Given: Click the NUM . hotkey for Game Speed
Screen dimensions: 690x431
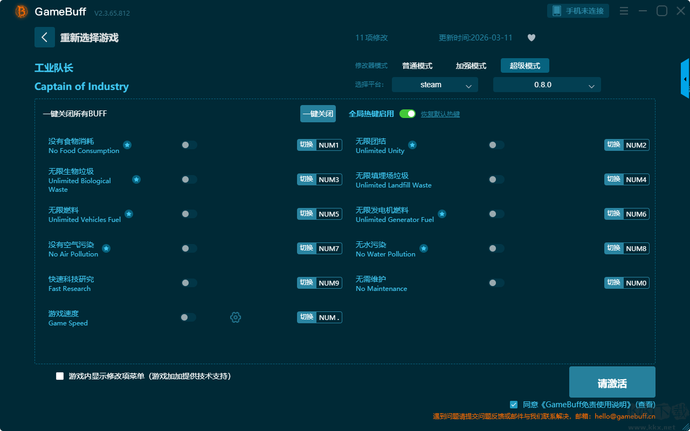Looking at the screenshot, I should tap(320, 317).
